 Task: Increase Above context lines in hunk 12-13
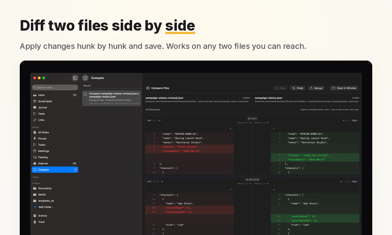coord(250,184)
